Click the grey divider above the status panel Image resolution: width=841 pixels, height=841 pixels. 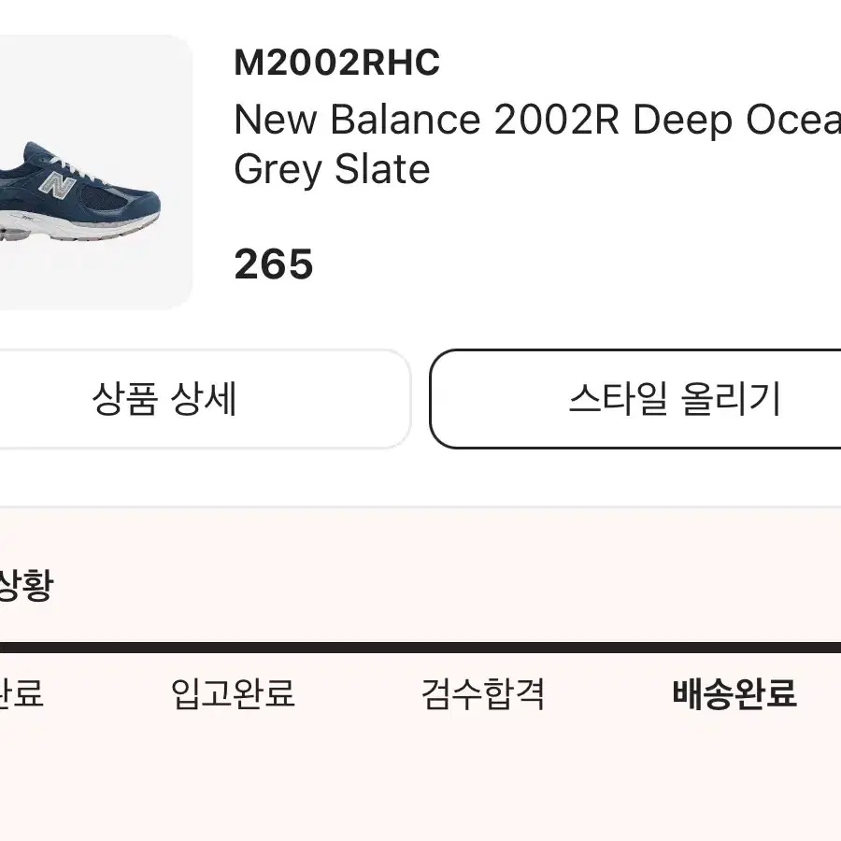click(420, 506)
